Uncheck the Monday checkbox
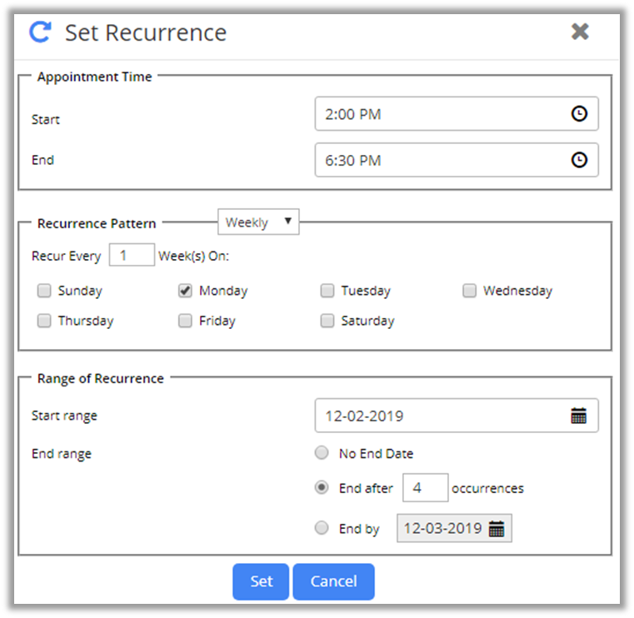 tap(186, 291)
